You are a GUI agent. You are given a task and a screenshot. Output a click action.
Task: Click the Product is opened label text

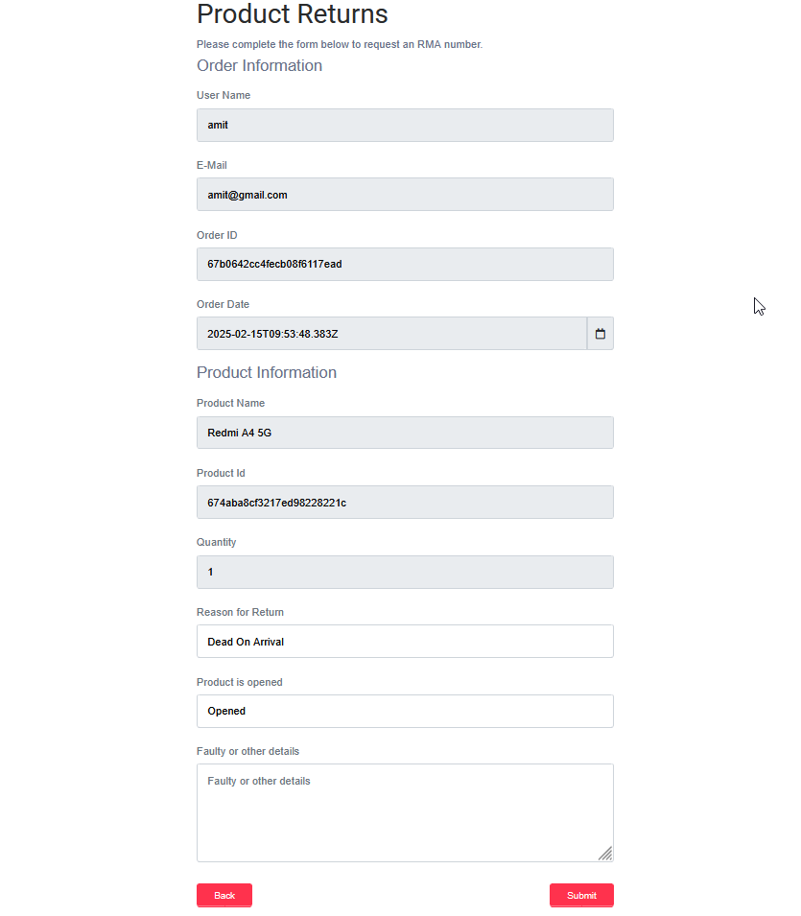tap(239, 682)
